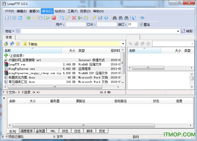
Task: Open the 编辑(E) menu
Action: [22, 11]
